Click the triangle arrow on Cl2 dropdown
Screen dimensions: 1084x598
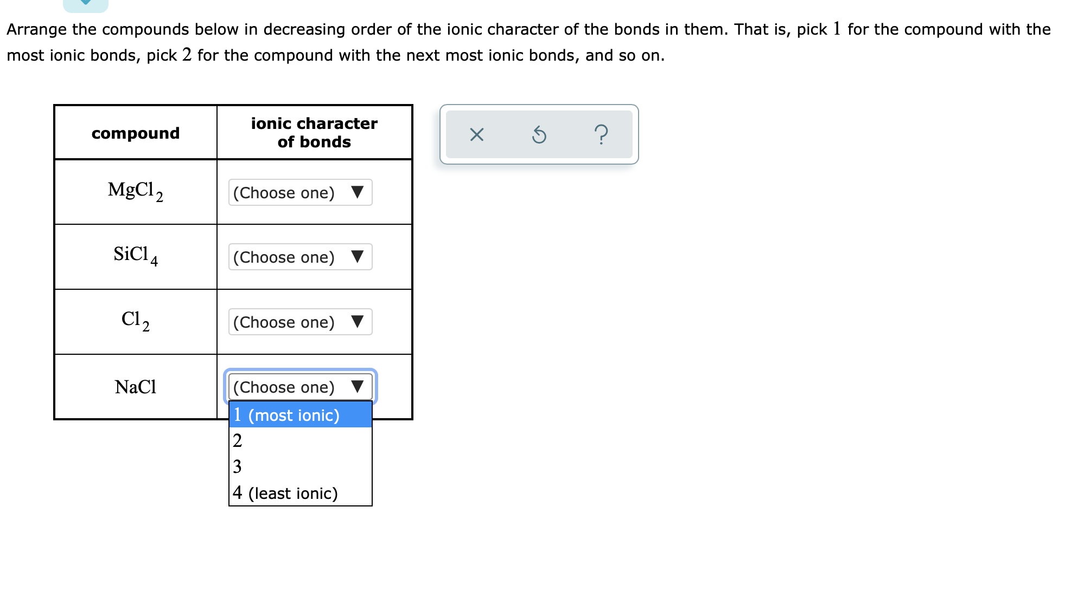click(358, 322)
